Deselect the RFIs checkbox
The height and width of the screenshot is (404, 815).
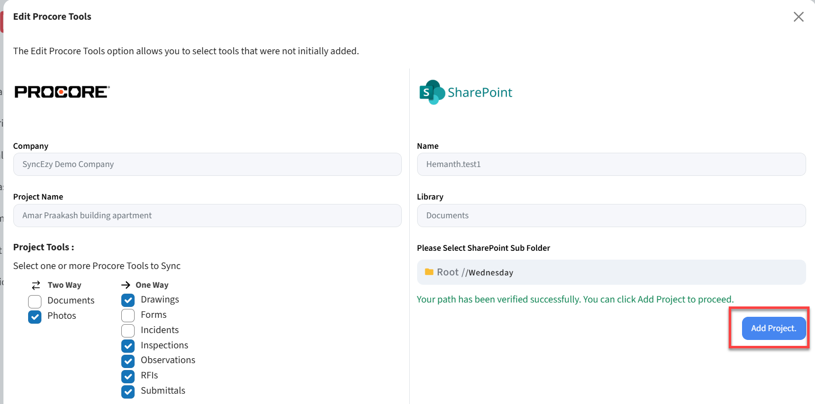click(128, 376)
